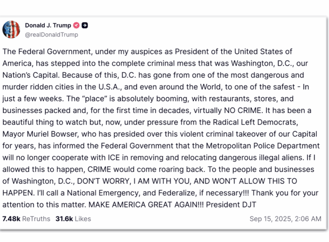This screenshot has height=242, width=329.
Task: Click the @realDonaldTrump handle
Action: [x=51, y=35]
